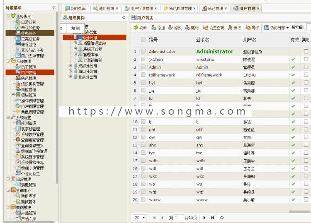
Task: Switch to the 角色管理 tab
Action: pos(214,9)
